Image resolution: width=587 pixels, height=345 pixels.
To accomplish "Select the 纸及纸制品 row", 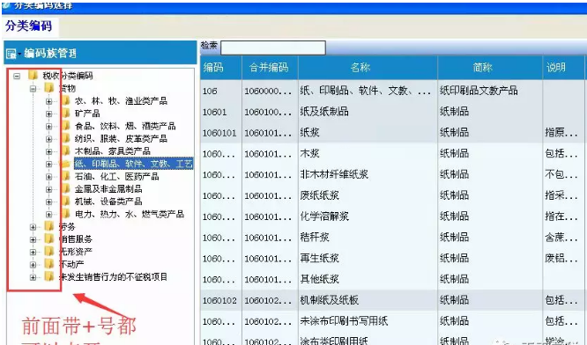I will click(393, 112).
